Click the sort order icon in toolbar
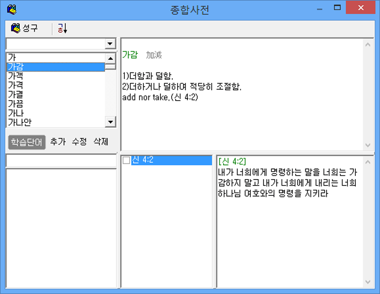This screenshot has width=380, height=294. 62,28
